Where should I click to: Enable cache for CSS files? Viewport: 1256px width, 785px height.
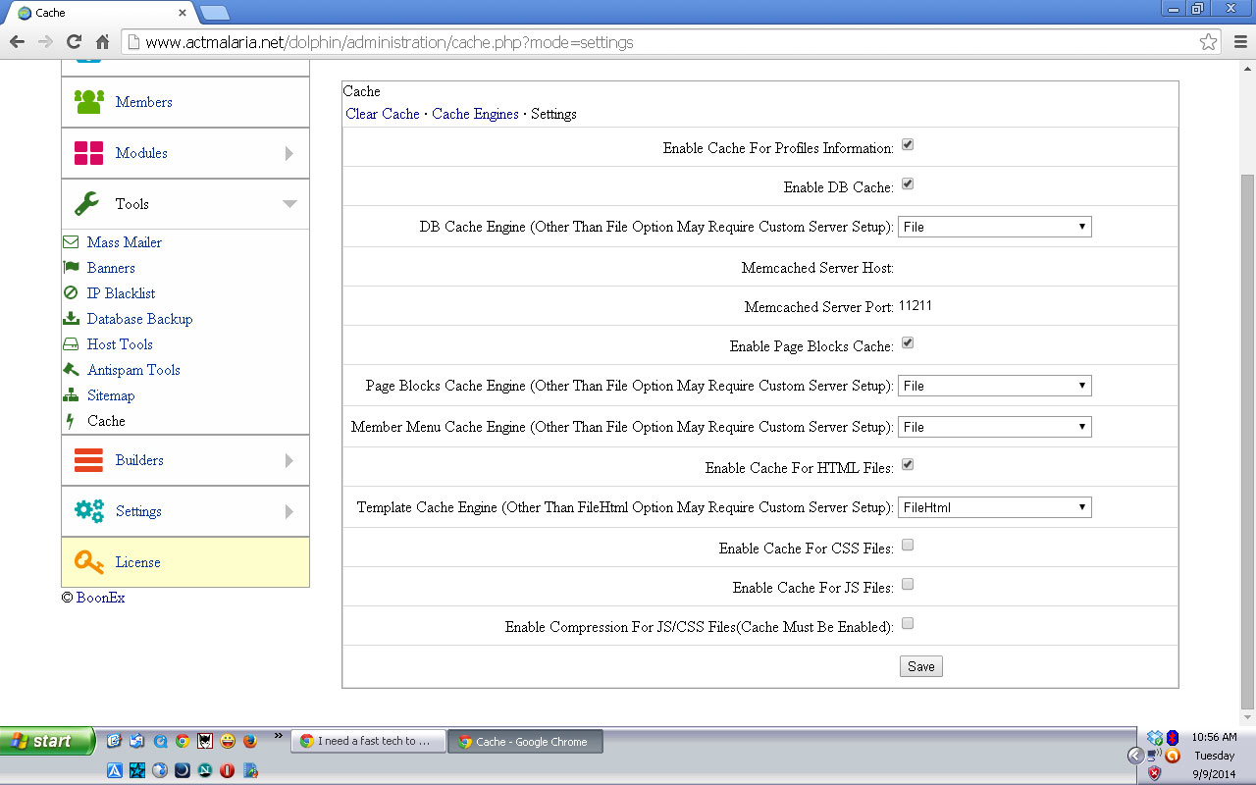[x=908, y=546]
